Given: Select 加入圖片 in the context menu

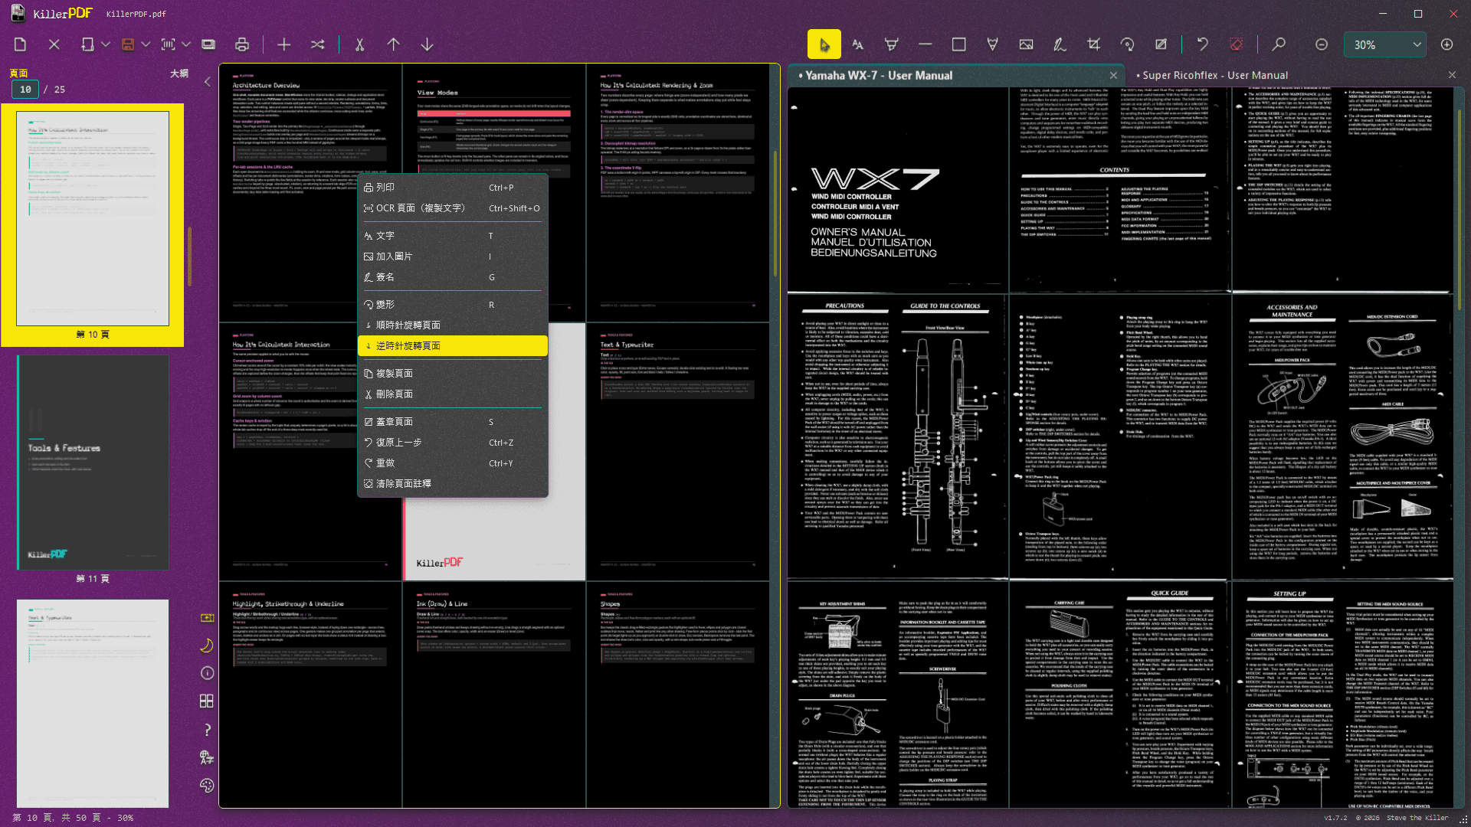Looking at the screenshot, I should [453, 257].
